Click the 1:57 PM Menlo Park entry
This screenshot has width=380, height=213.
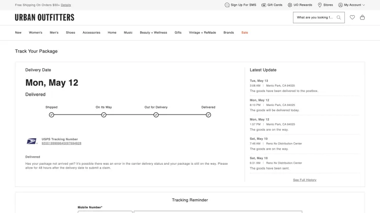click(x=272, y=124)
